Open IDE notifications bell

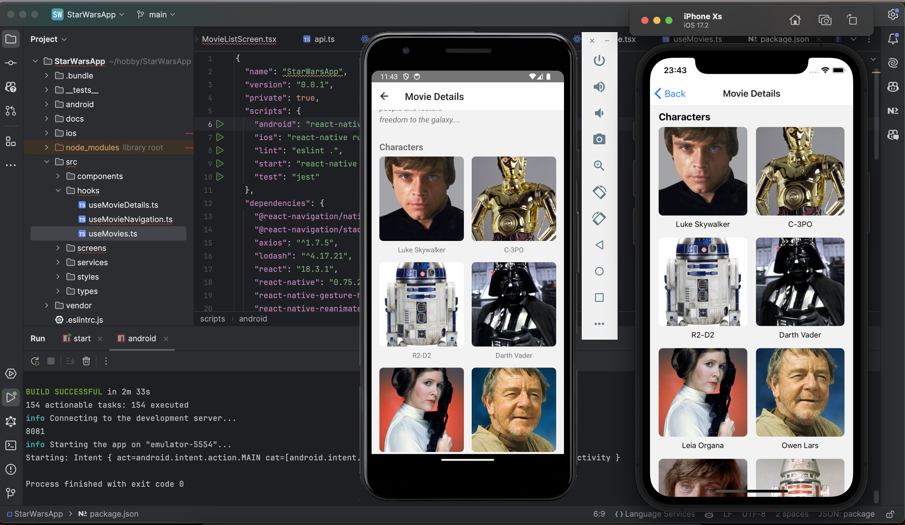click(x=893, y=39)
